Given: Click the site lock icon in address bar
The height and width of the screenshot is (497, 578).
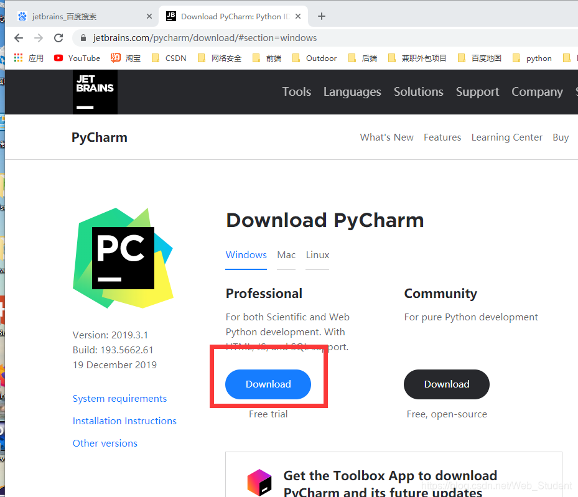Looking at the screenshot, I should point(83,38).
